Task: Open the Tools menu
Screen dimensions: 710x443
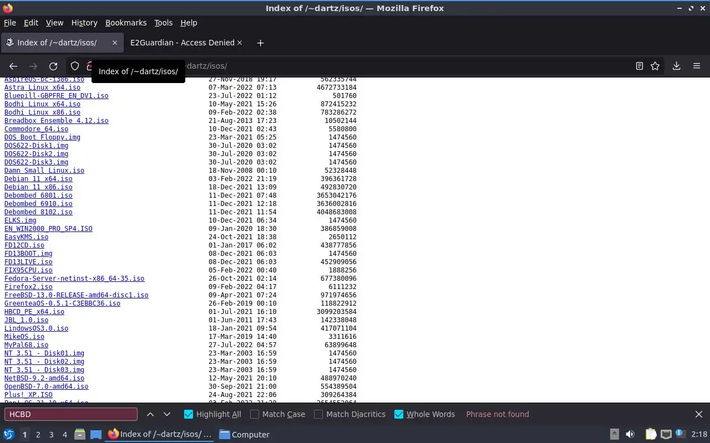Action: click(163, 23)
